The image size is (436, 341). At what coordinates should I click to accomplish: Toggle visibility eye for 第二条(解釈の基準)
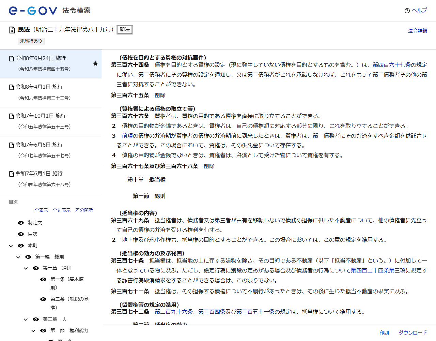tap(43, 299)
